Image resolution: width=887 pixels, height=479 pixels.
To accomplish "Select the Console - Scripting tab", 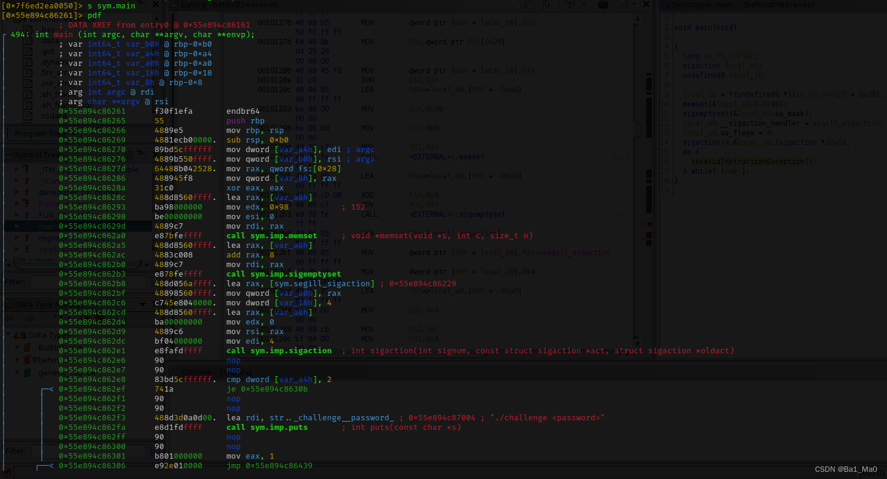I will coord(216,371).
